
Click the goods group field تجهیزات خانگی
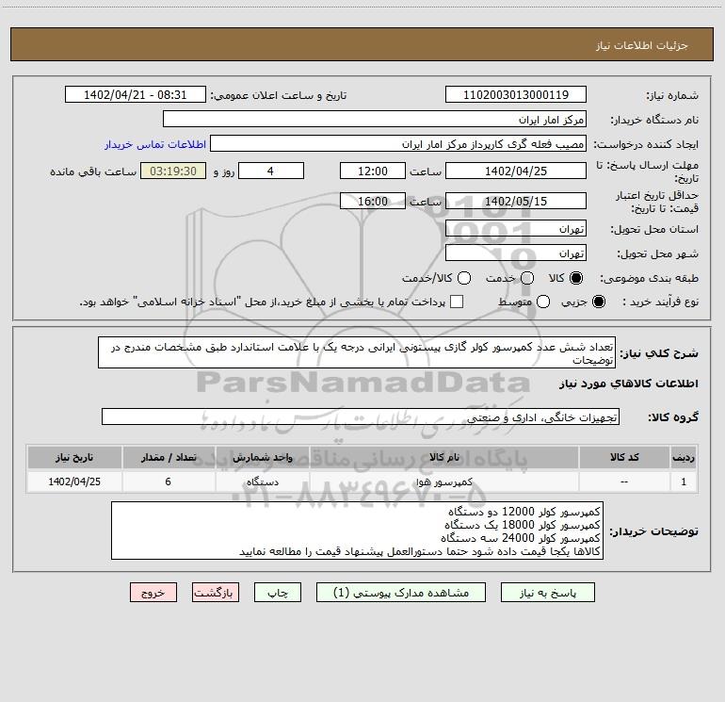coord(361,416)
